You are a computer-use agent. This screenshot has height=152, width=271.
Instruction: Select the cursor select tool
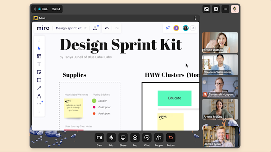39,48
